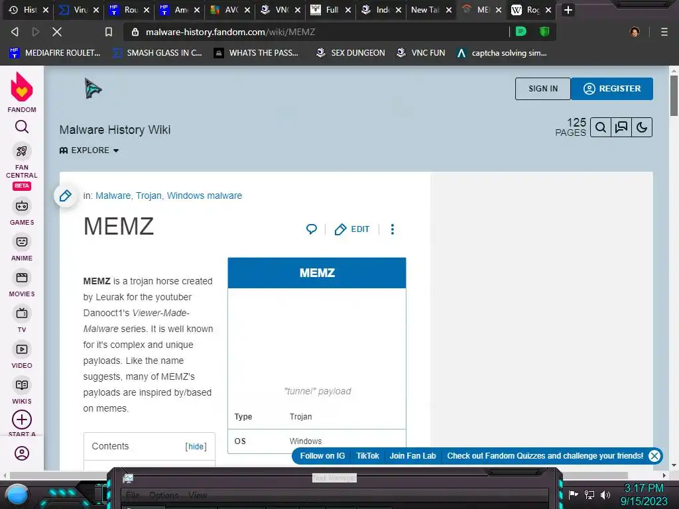Open article comments speech bubble
The height and width of the screenshot is (509, 679).
[312, 229]
